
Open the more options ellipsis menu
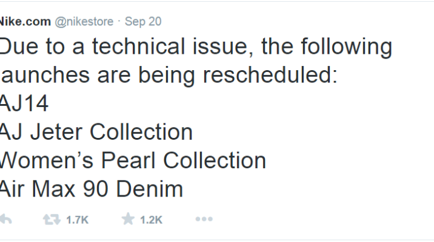click(203, 219)
